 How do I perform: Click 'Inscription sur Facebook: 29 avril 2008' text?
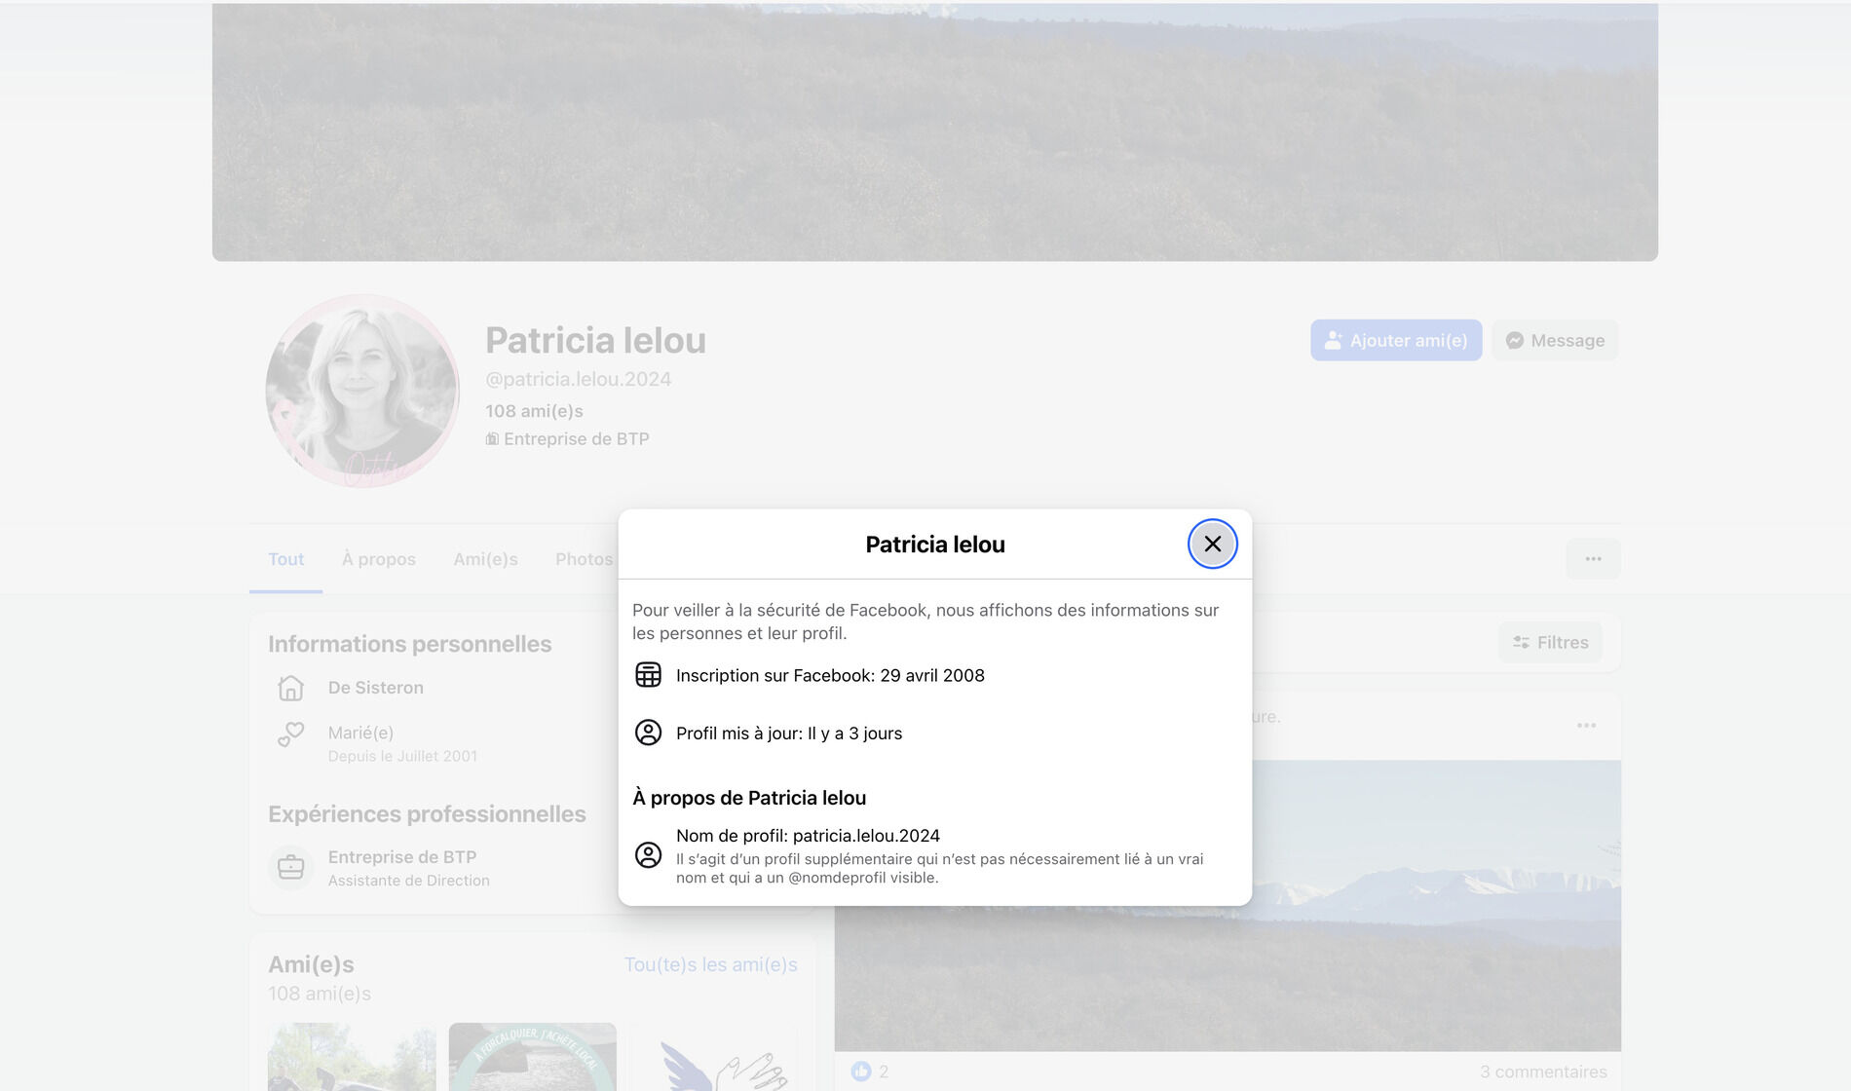click(830, 675)
